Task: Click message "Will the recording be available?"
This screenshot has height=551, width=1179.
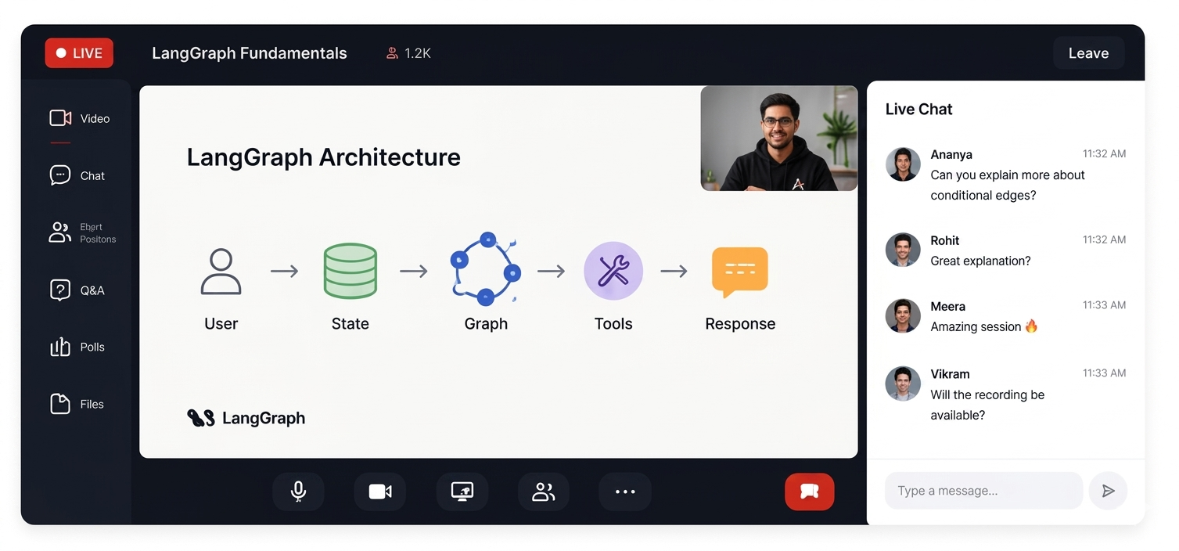Action: pos(987,405)
